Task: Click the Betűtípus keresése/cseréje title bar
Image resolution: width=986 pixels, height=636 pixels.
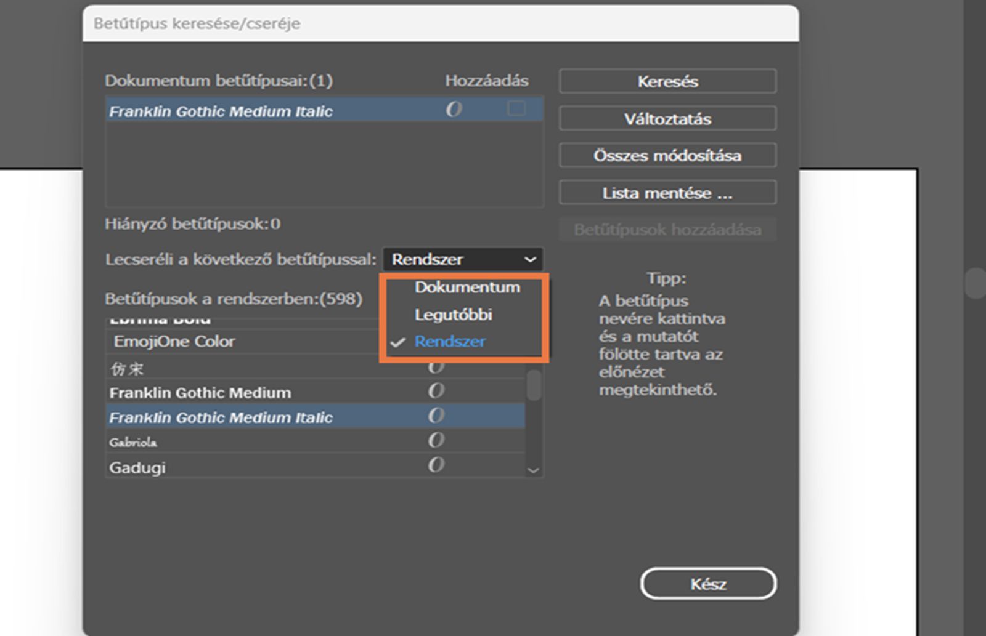Action: coord(441,23)
